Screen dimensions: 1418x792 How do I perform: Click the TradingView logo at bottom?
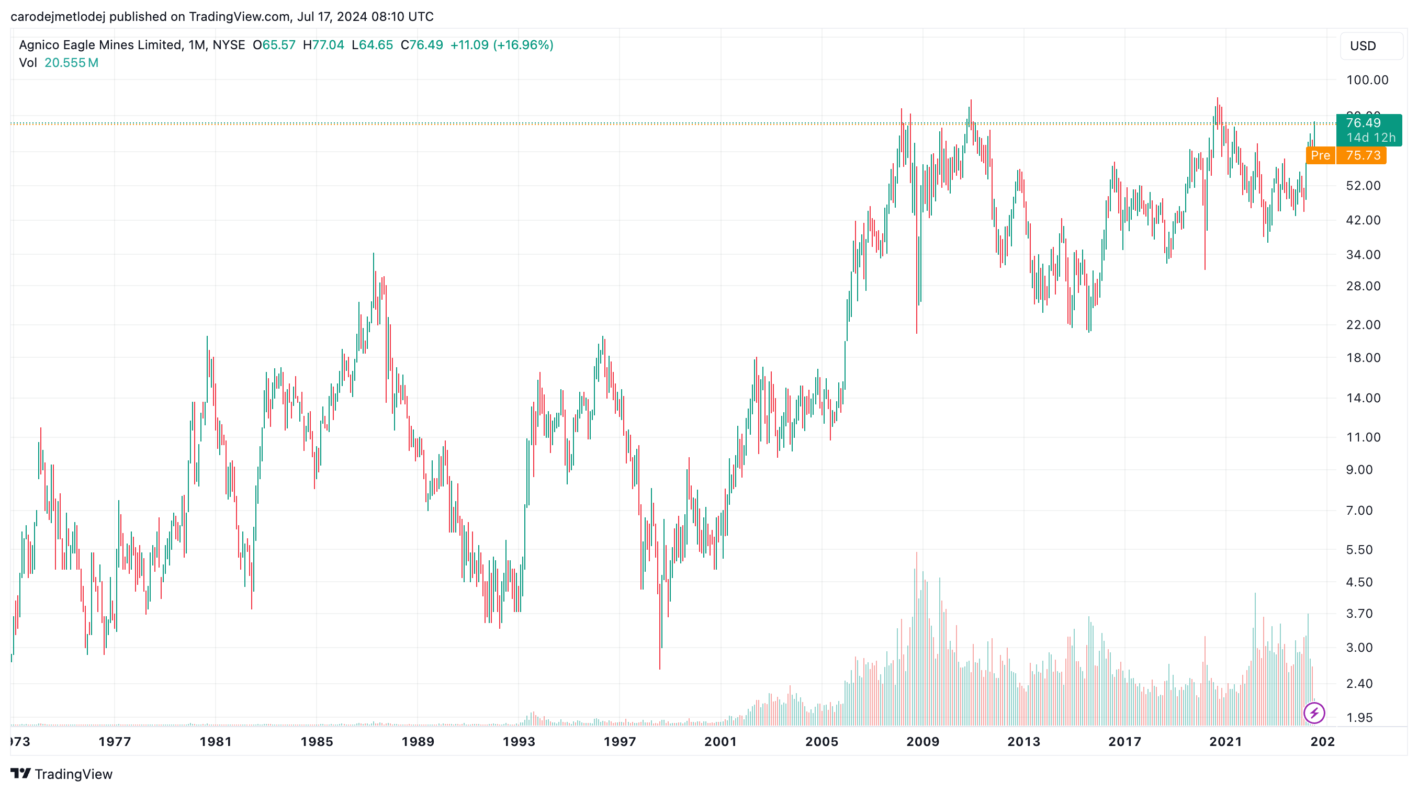tap(62, 774)
